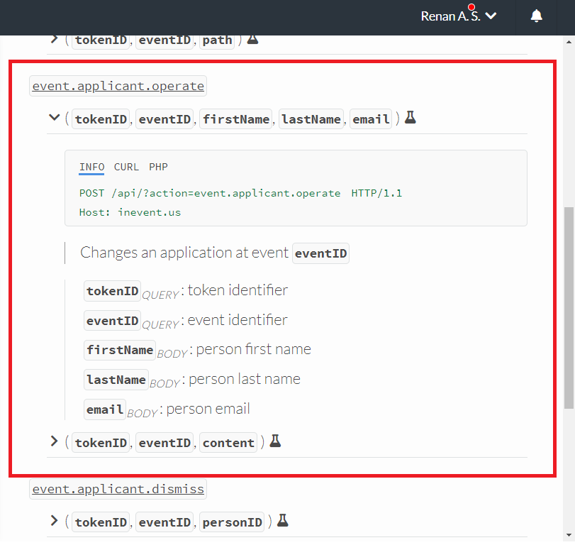Click the flask icon after the personID parameter
Image resolution: width=575 pixels, height=545 pixels.
282,520
